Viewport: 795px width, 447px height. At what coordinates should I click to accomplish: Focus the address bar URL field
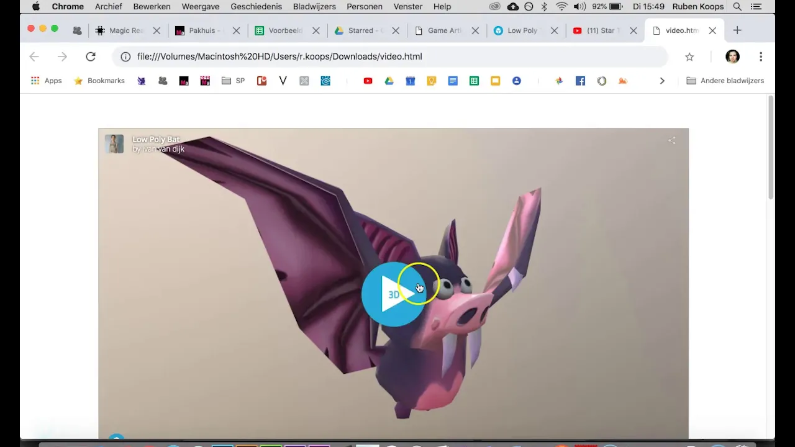(391, 56)
